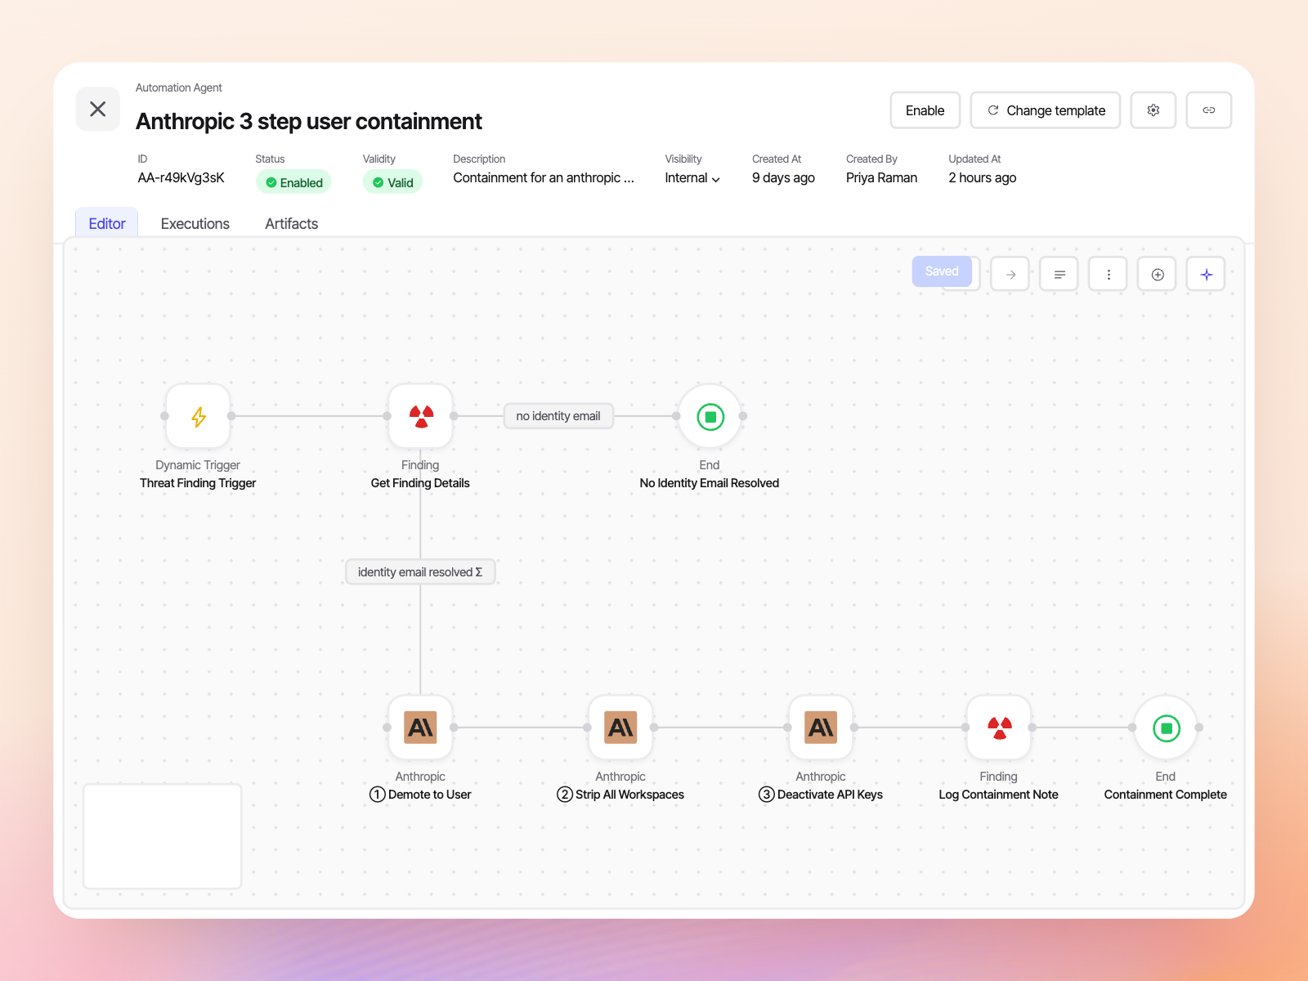The image size is (1308, 981).
Task: Select the Demote to User Anthropic node
Action: click(x=420, y=728)
